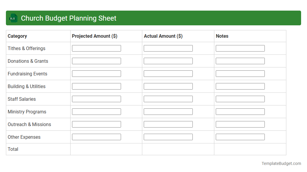Click the Projected Amount field for Building & Utilities
The width and height of the screenshot is (307, 172).
(96, 86)
